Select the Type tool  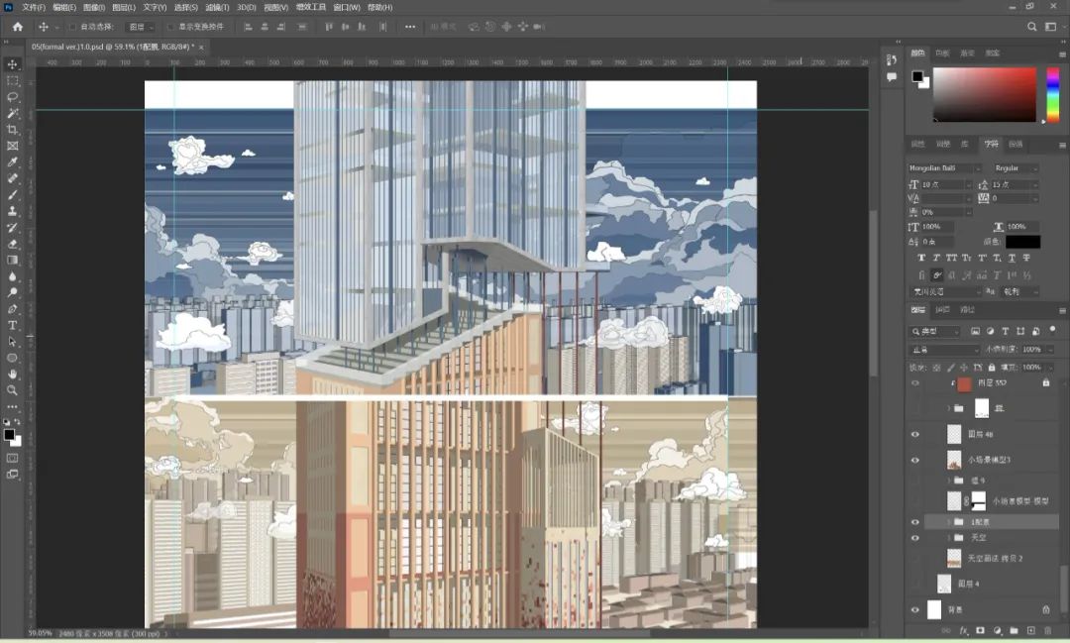pos(12,326)
